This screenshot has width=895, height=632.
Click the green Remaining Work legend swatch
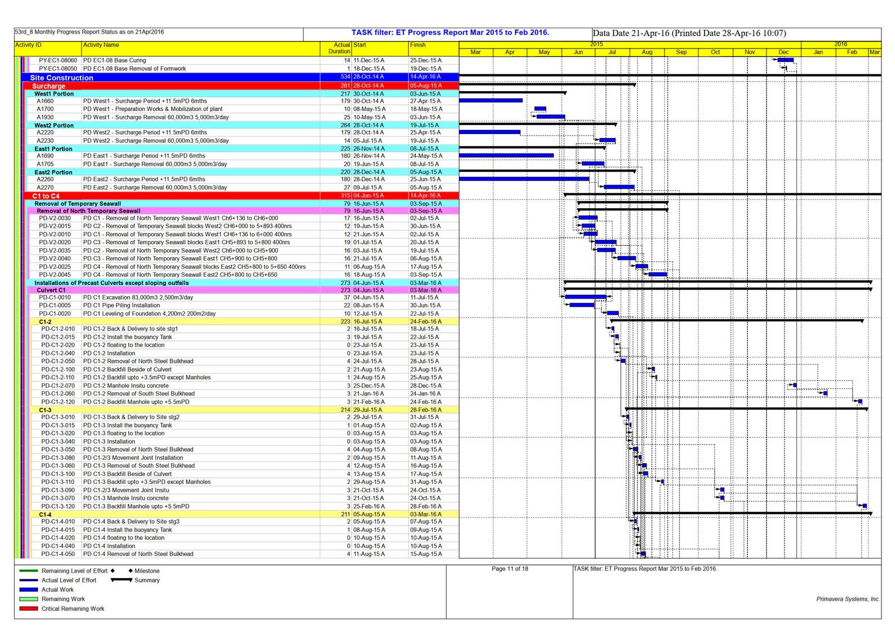click(x=29, y=599)
